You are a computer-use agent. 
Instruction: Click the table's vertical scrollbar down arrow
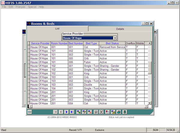coord(149,103)
